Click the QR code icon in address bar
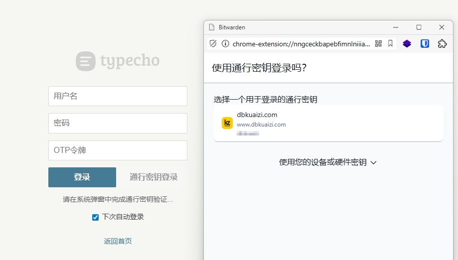This screenshot has height=260, width=458. pos(378,44)
